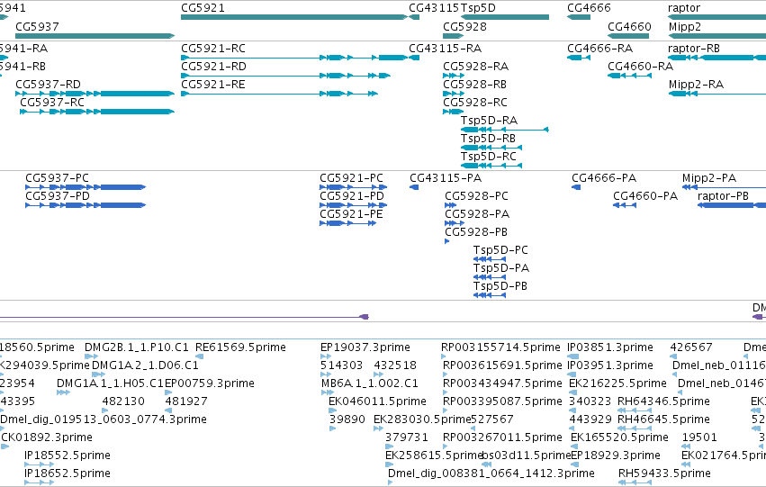Click the RH59433.5prime label

click(664, 473)
